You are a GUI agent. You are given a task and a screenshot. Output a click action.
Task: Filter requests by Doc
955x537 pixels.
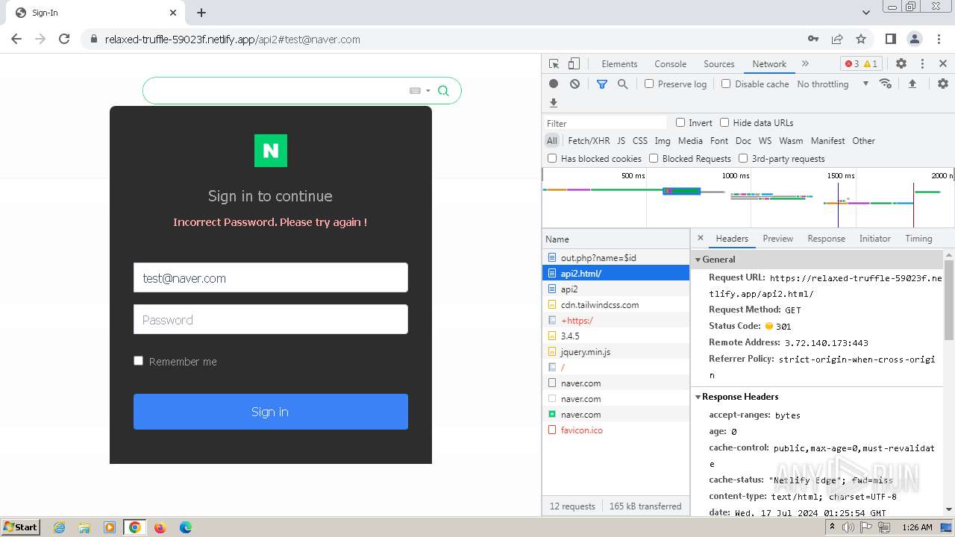click(x=743, y=140)
